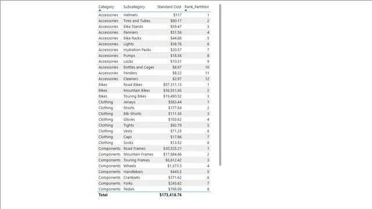The image size is (372, 209).
Task: Click the $17,884.66 cost value
Action: (172, 154)
